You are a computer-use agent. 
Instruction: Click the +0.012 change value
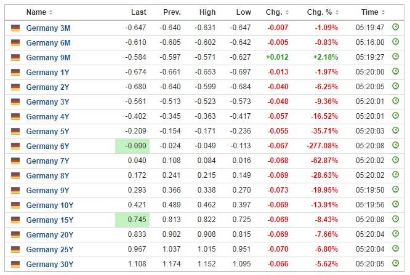point(277,57)
